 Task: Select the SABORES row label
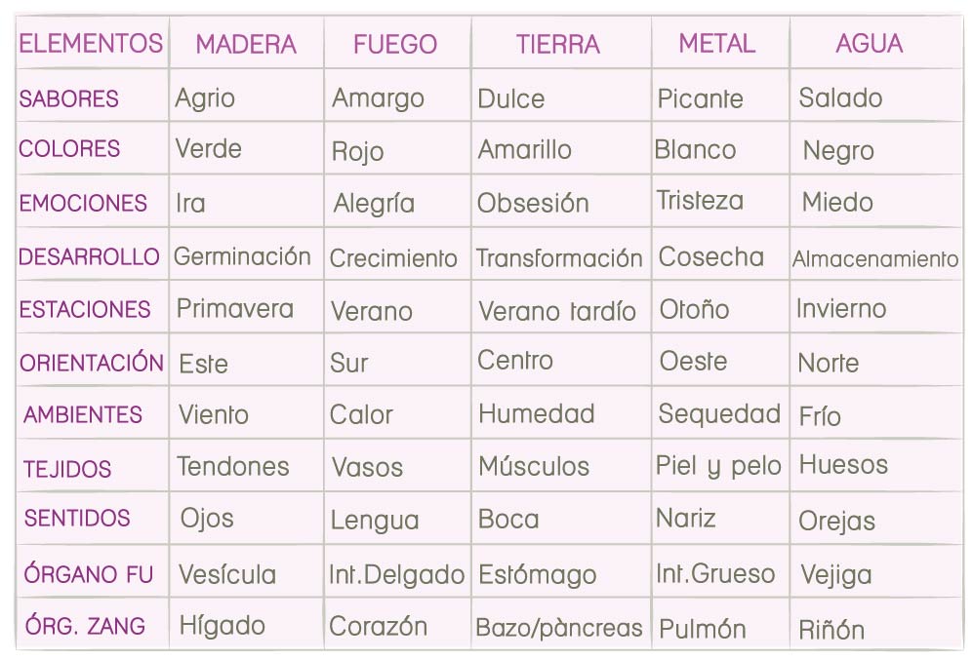69,98
